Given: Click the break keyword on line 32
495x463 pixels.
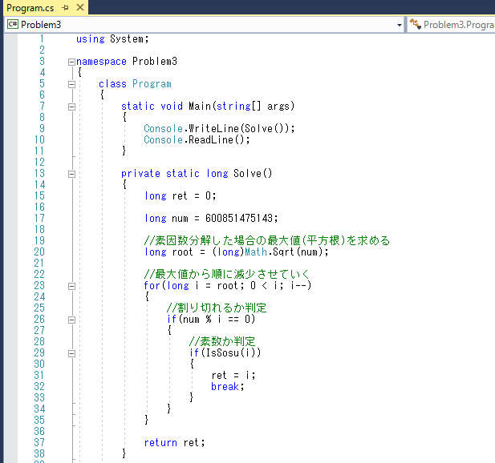Looking at the screenshot, I should click(225, 386).
